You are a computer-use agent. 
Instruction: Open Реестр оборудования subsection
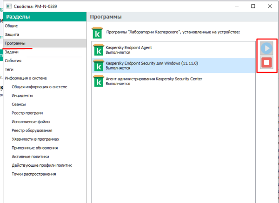click(32, 131)
